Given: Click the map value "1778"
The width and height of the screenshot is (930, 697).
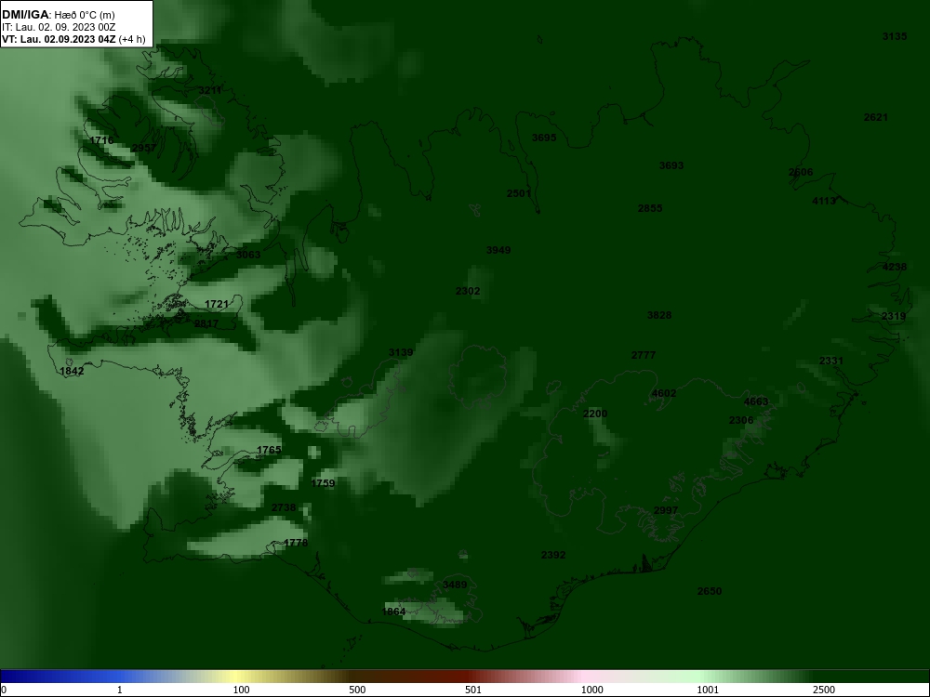Looking at the screenshot, I should pyautogui.click(x=296, y=543).
